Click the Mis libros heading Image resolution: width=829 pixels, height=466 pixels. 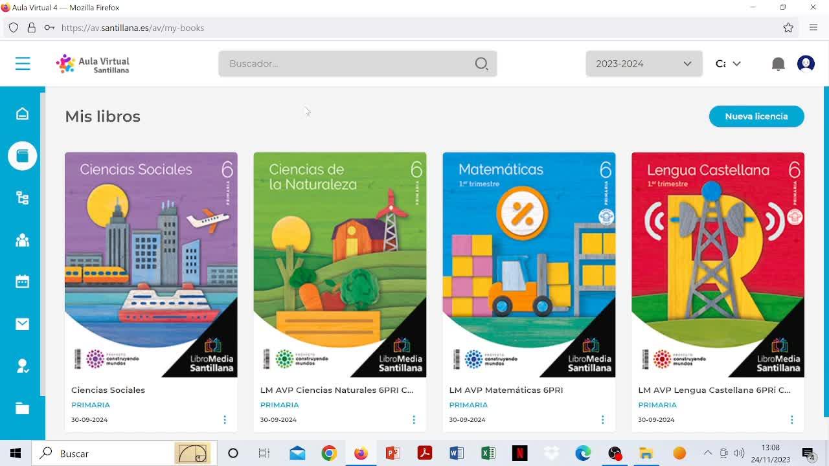(x=102, y=116)
